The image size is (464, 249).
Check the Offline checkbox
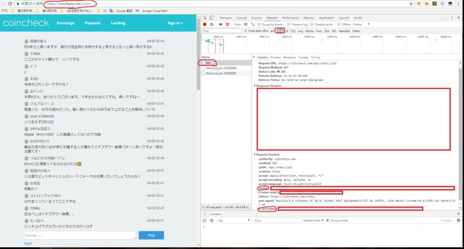339,24
